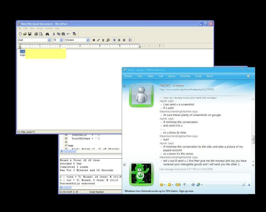Click the right indent marker on WordPad ruler
This screenshot has height=212, width=266.
[139, 46]
